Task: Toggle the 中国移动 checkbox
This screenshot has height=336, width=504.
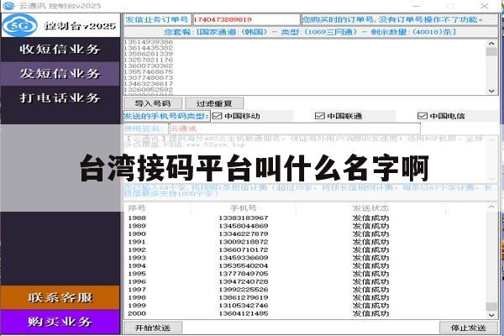Action: pyautogui.click(x=218, y=116)
